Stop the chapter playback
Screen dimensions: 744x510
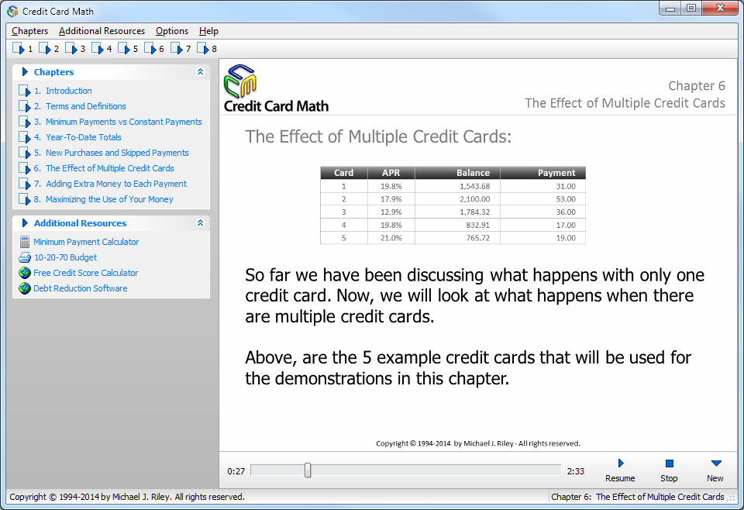click(669, 470)
